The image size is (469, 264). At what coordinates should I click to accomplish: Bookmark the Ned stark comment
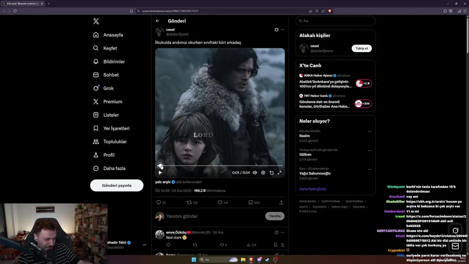tap(276, 245)
